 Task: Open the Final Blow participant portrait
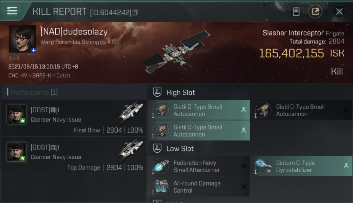[x=17, y=114]
